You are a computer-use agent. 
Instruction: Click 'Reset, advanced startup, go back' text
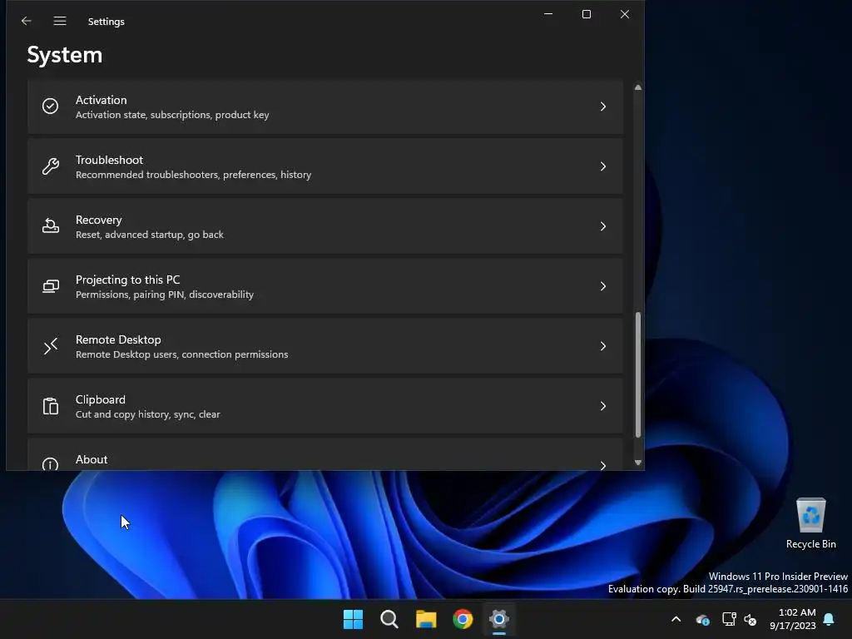click(150, 235)
